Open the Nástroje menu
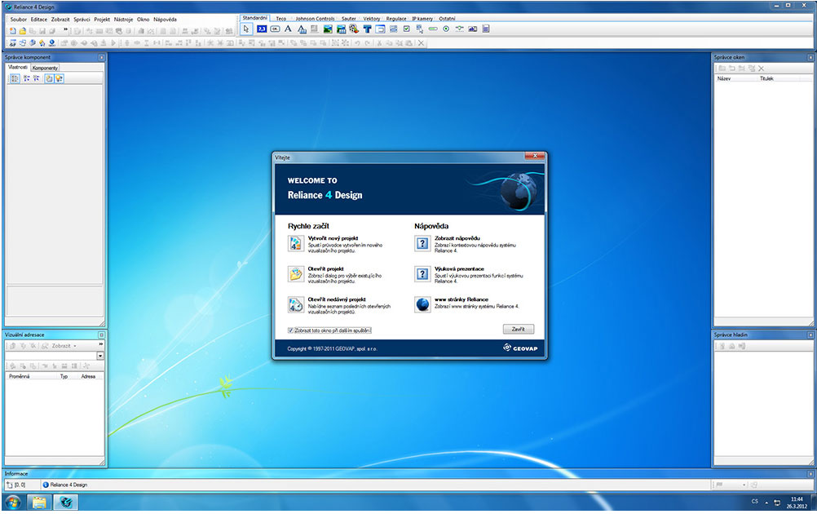Image resolution: width=817 pixels, height=514 pixels. coord(123,20)
